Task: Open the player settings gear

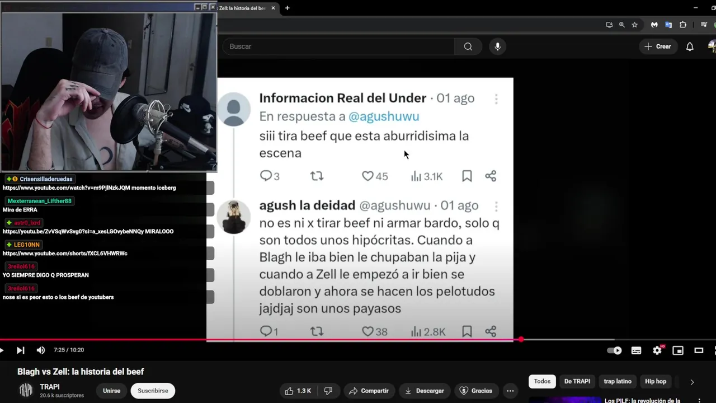Action: point(657,350)
